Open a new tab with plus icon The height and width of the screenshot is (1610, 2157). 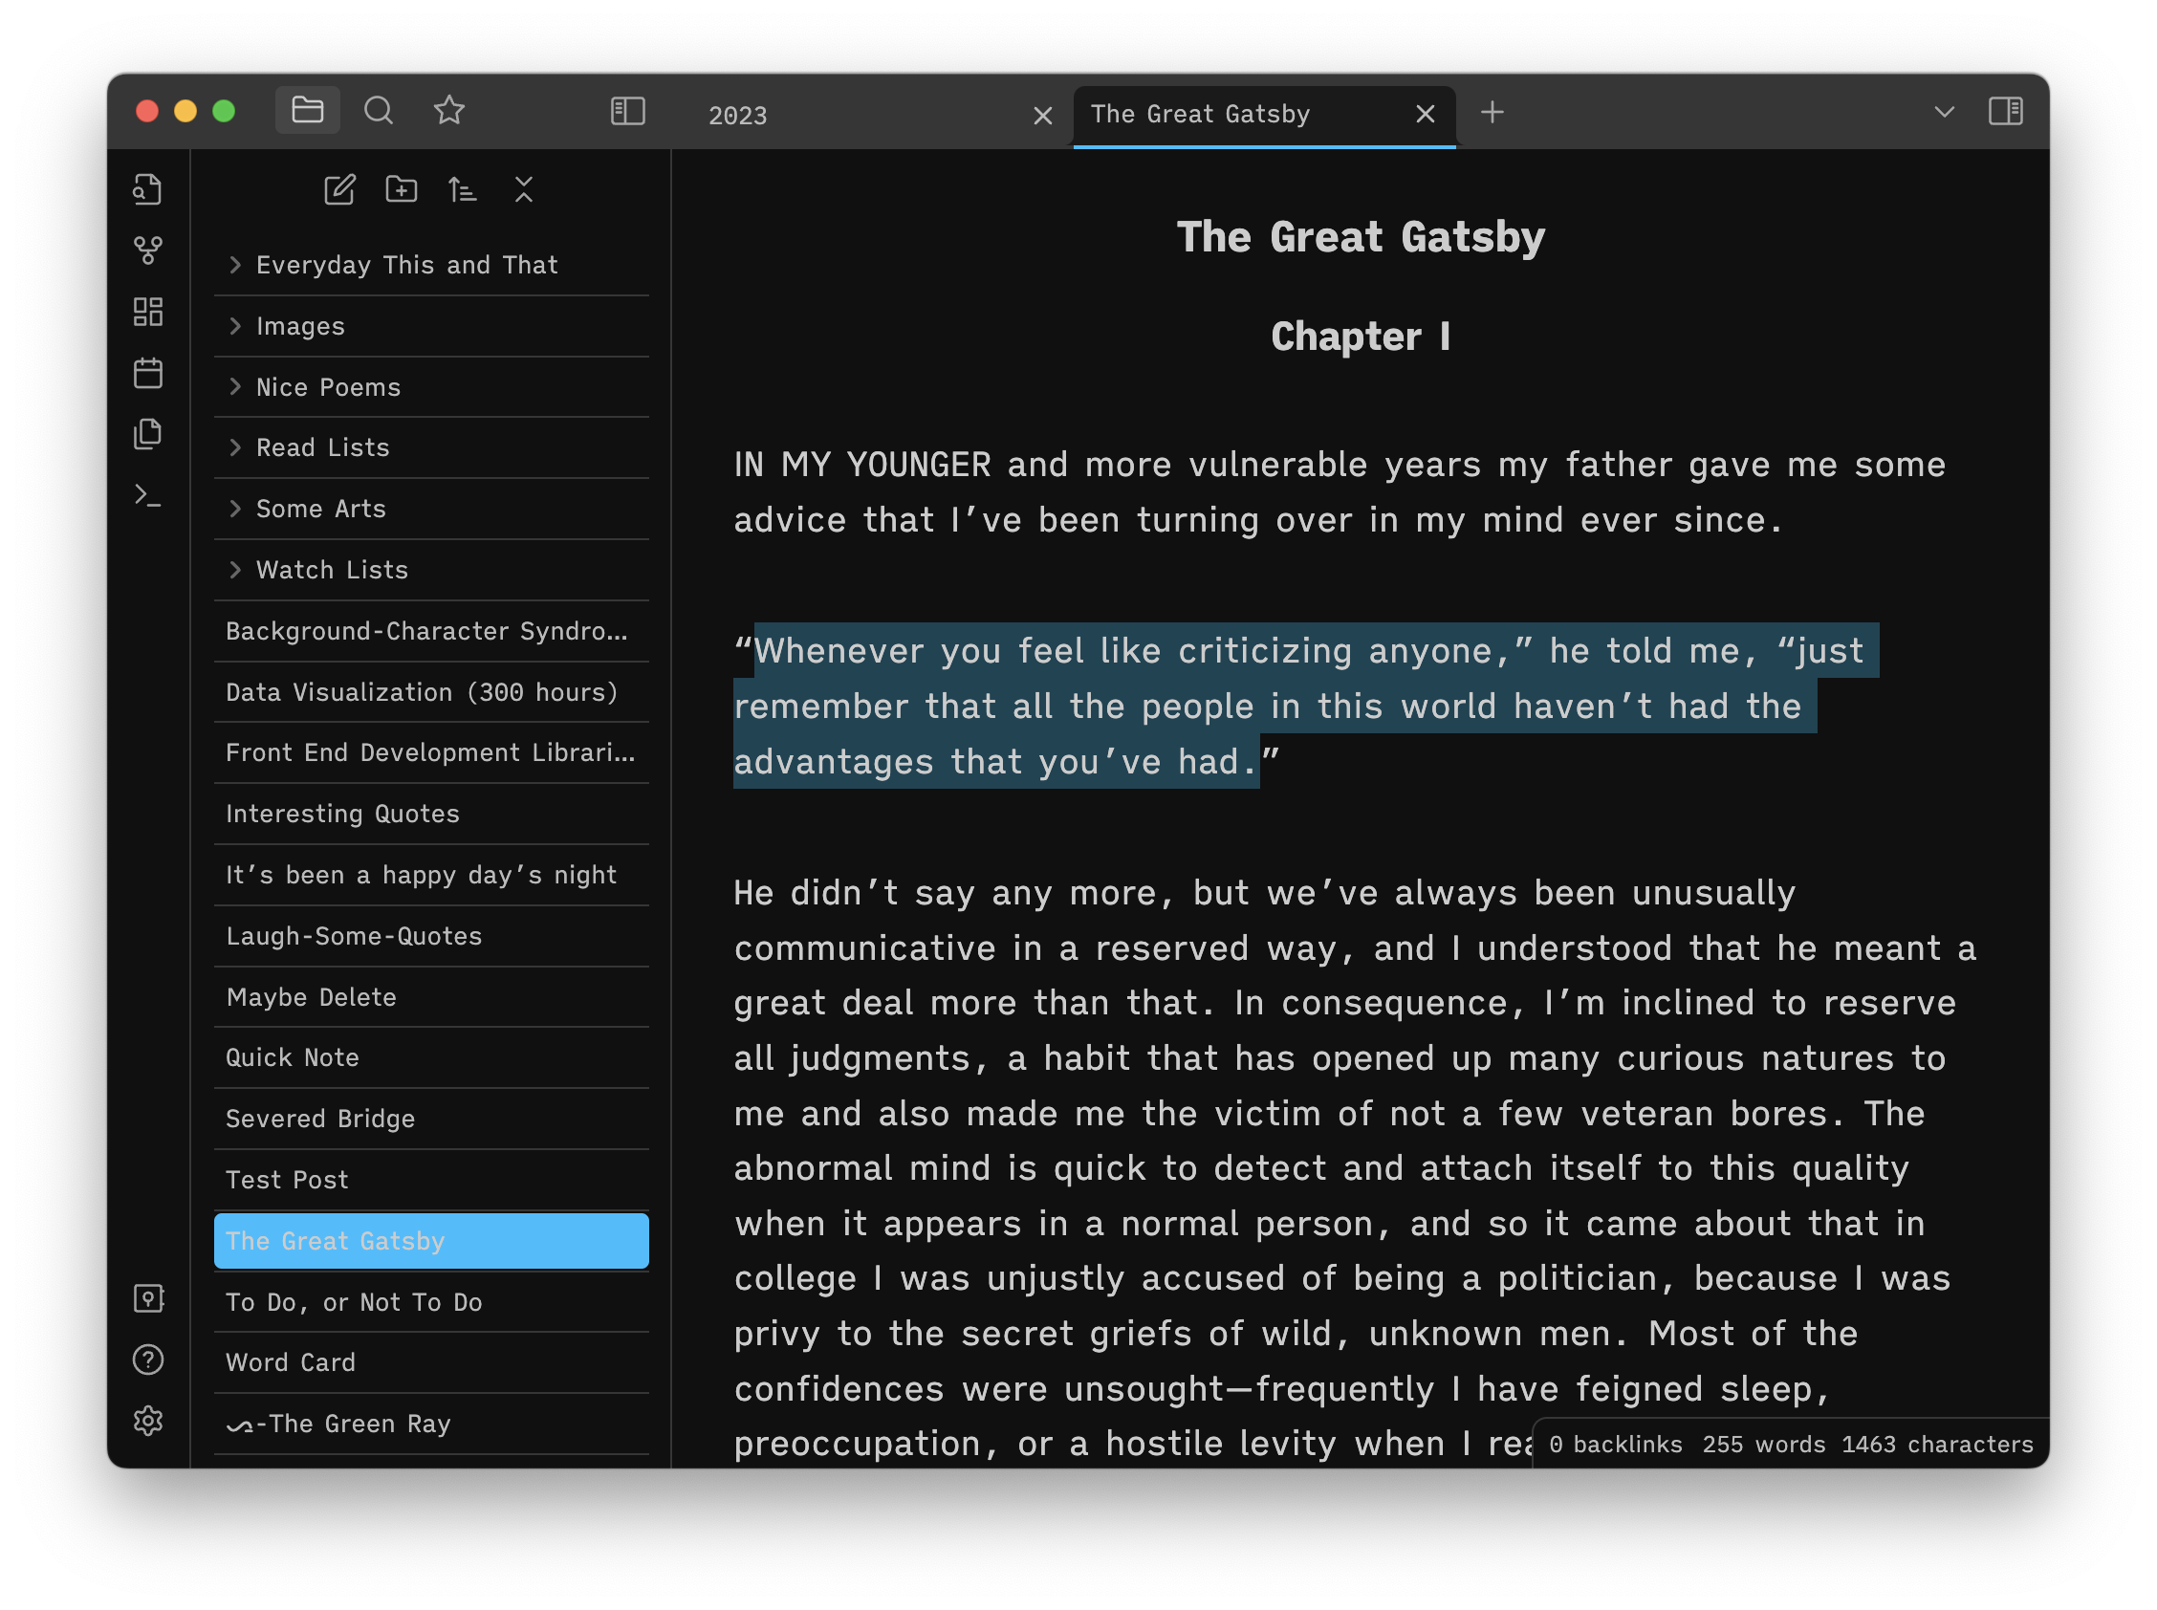click(x=1492, y=113)
